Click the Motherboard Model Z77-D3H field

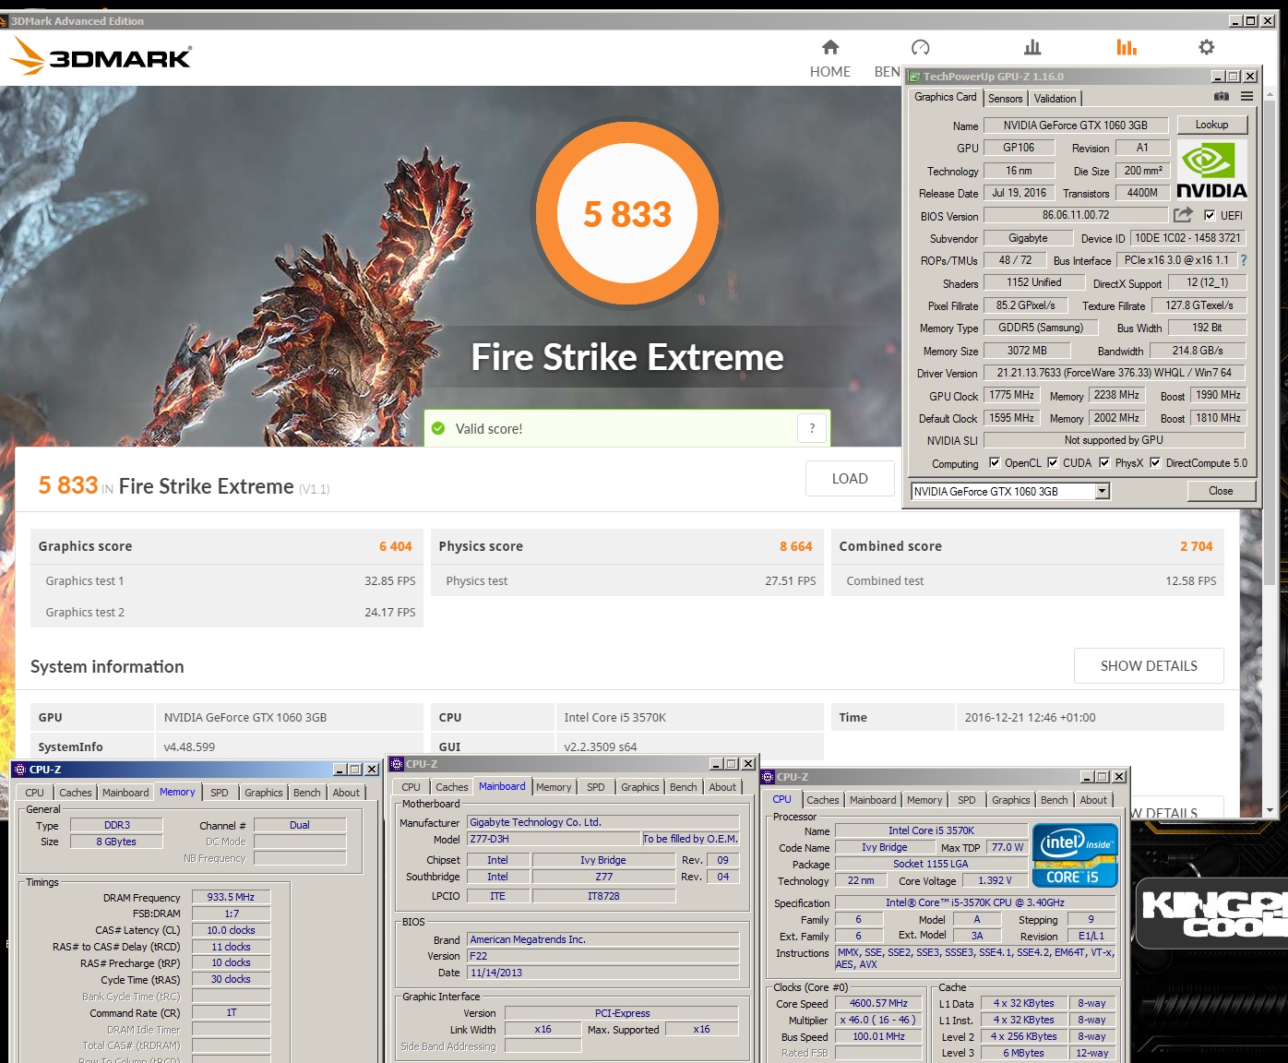(x=554, y=839)
